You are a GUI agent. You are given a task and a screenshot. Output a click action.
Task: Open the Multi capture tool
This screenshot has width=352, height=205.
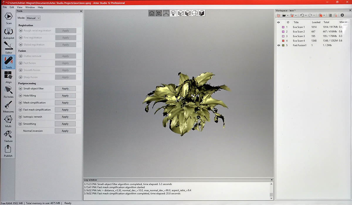click(x=9, y=121)
